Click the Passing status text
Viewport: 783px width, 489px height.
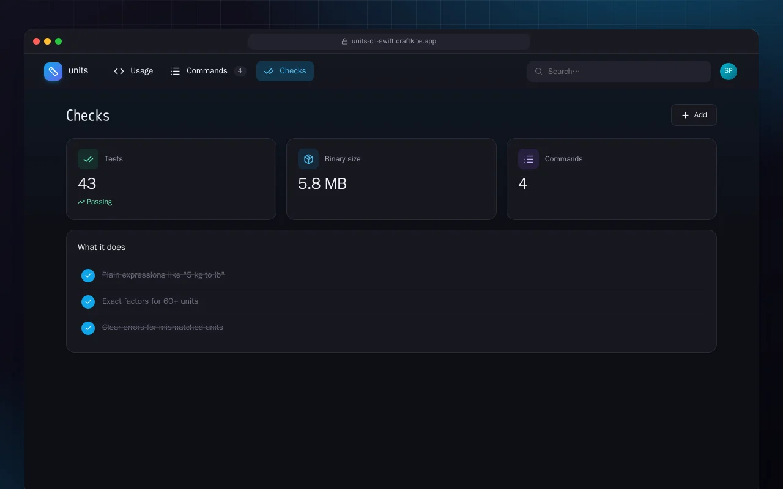tap(99, 202)
